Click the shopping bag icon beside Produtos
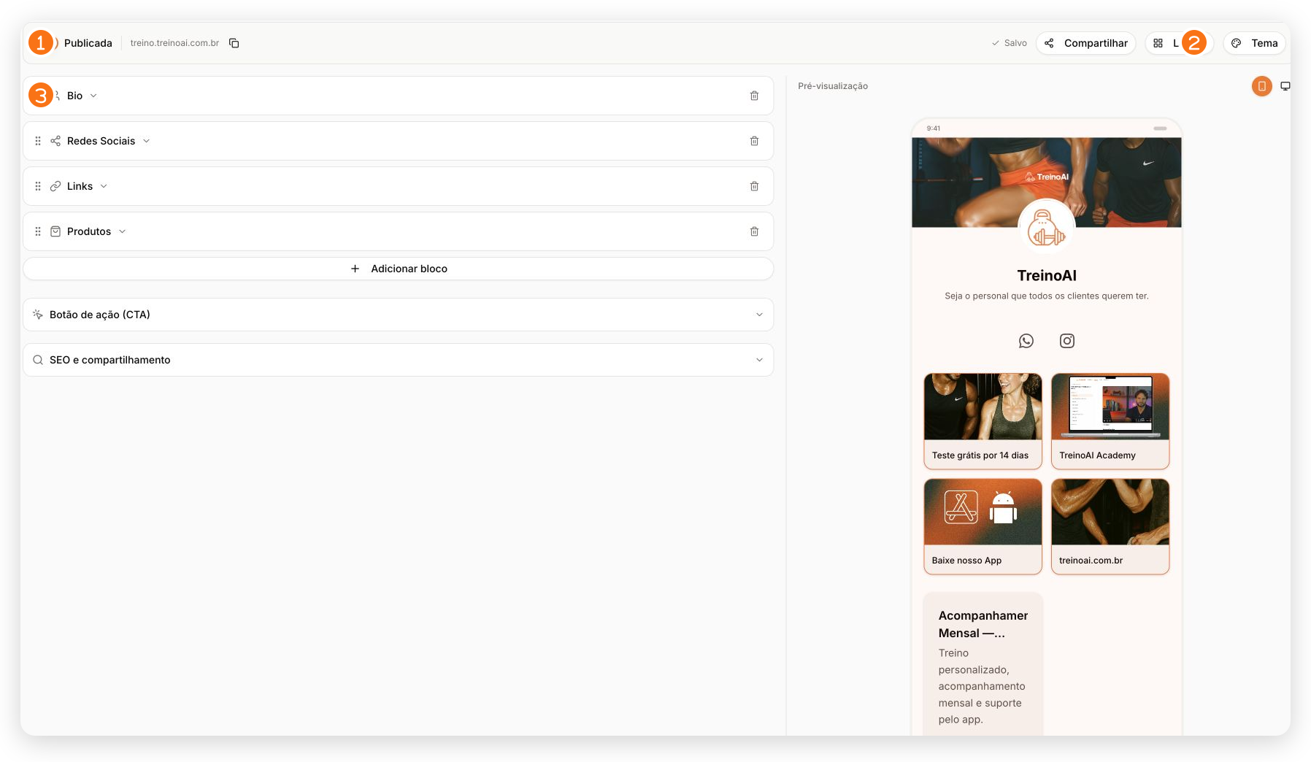This screenshot has height=762, width=1311. pos(55,231)
